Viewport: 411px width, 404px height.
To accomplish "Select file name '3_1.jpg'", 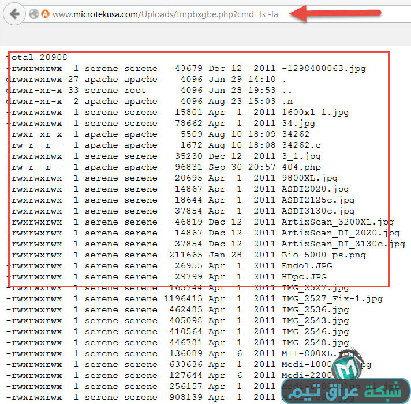I will (x=301, y=156).
